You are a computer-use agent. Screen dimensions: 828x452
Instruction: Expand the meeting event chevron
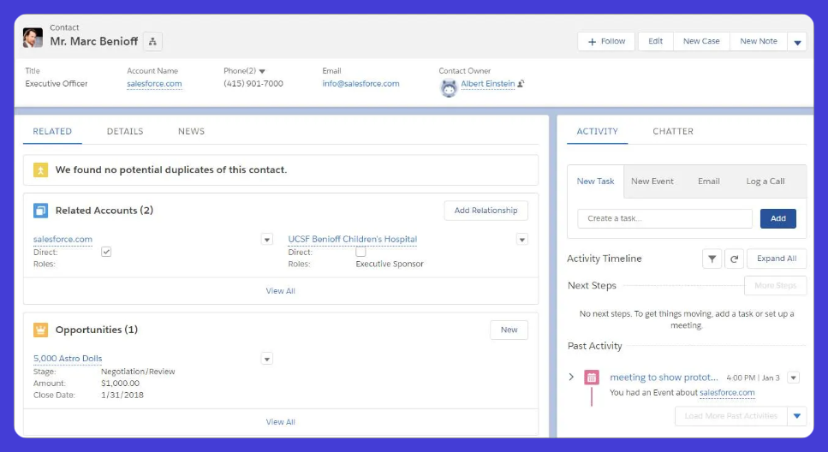pos(571,377)
